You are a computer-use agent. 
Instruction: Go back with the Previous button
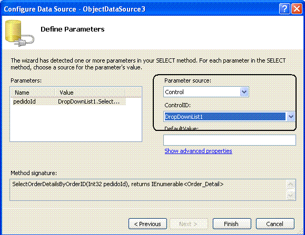pos(147,224)
